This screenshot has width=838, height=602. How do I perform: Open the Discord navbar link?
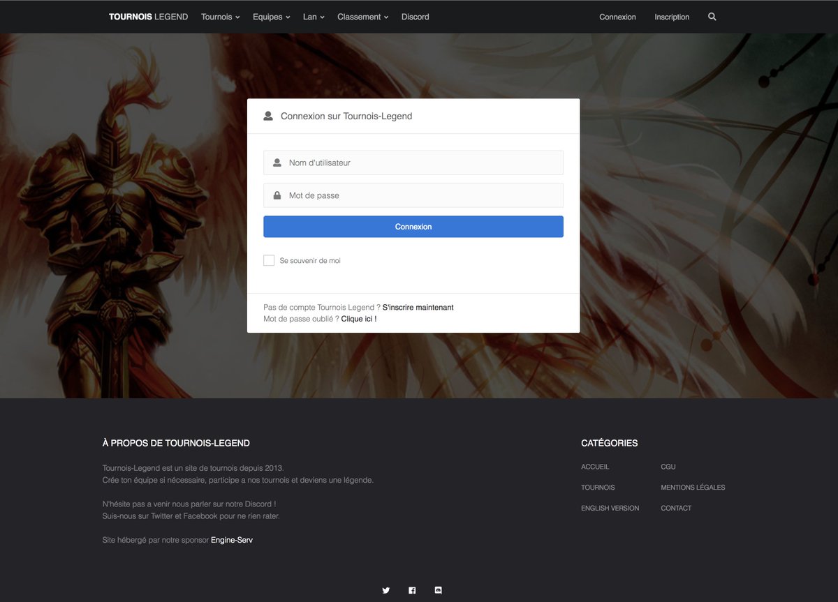416,17
